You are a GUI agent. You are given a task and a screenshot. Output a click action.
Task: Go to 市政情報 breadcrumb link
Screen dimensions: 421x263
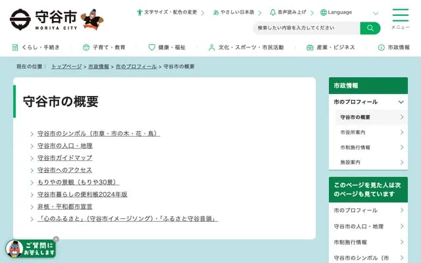tap(99, 66)
